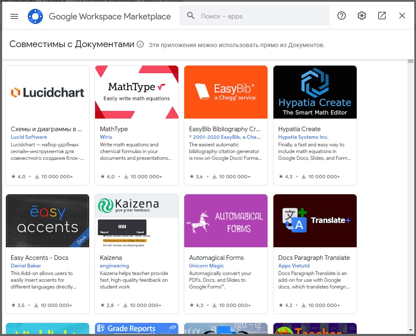
Task: Focus the Поиск – apps search field
Action: coord(255,16)
